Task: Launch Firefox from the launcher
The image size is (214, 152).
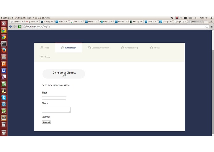Action: coord(4,50)
